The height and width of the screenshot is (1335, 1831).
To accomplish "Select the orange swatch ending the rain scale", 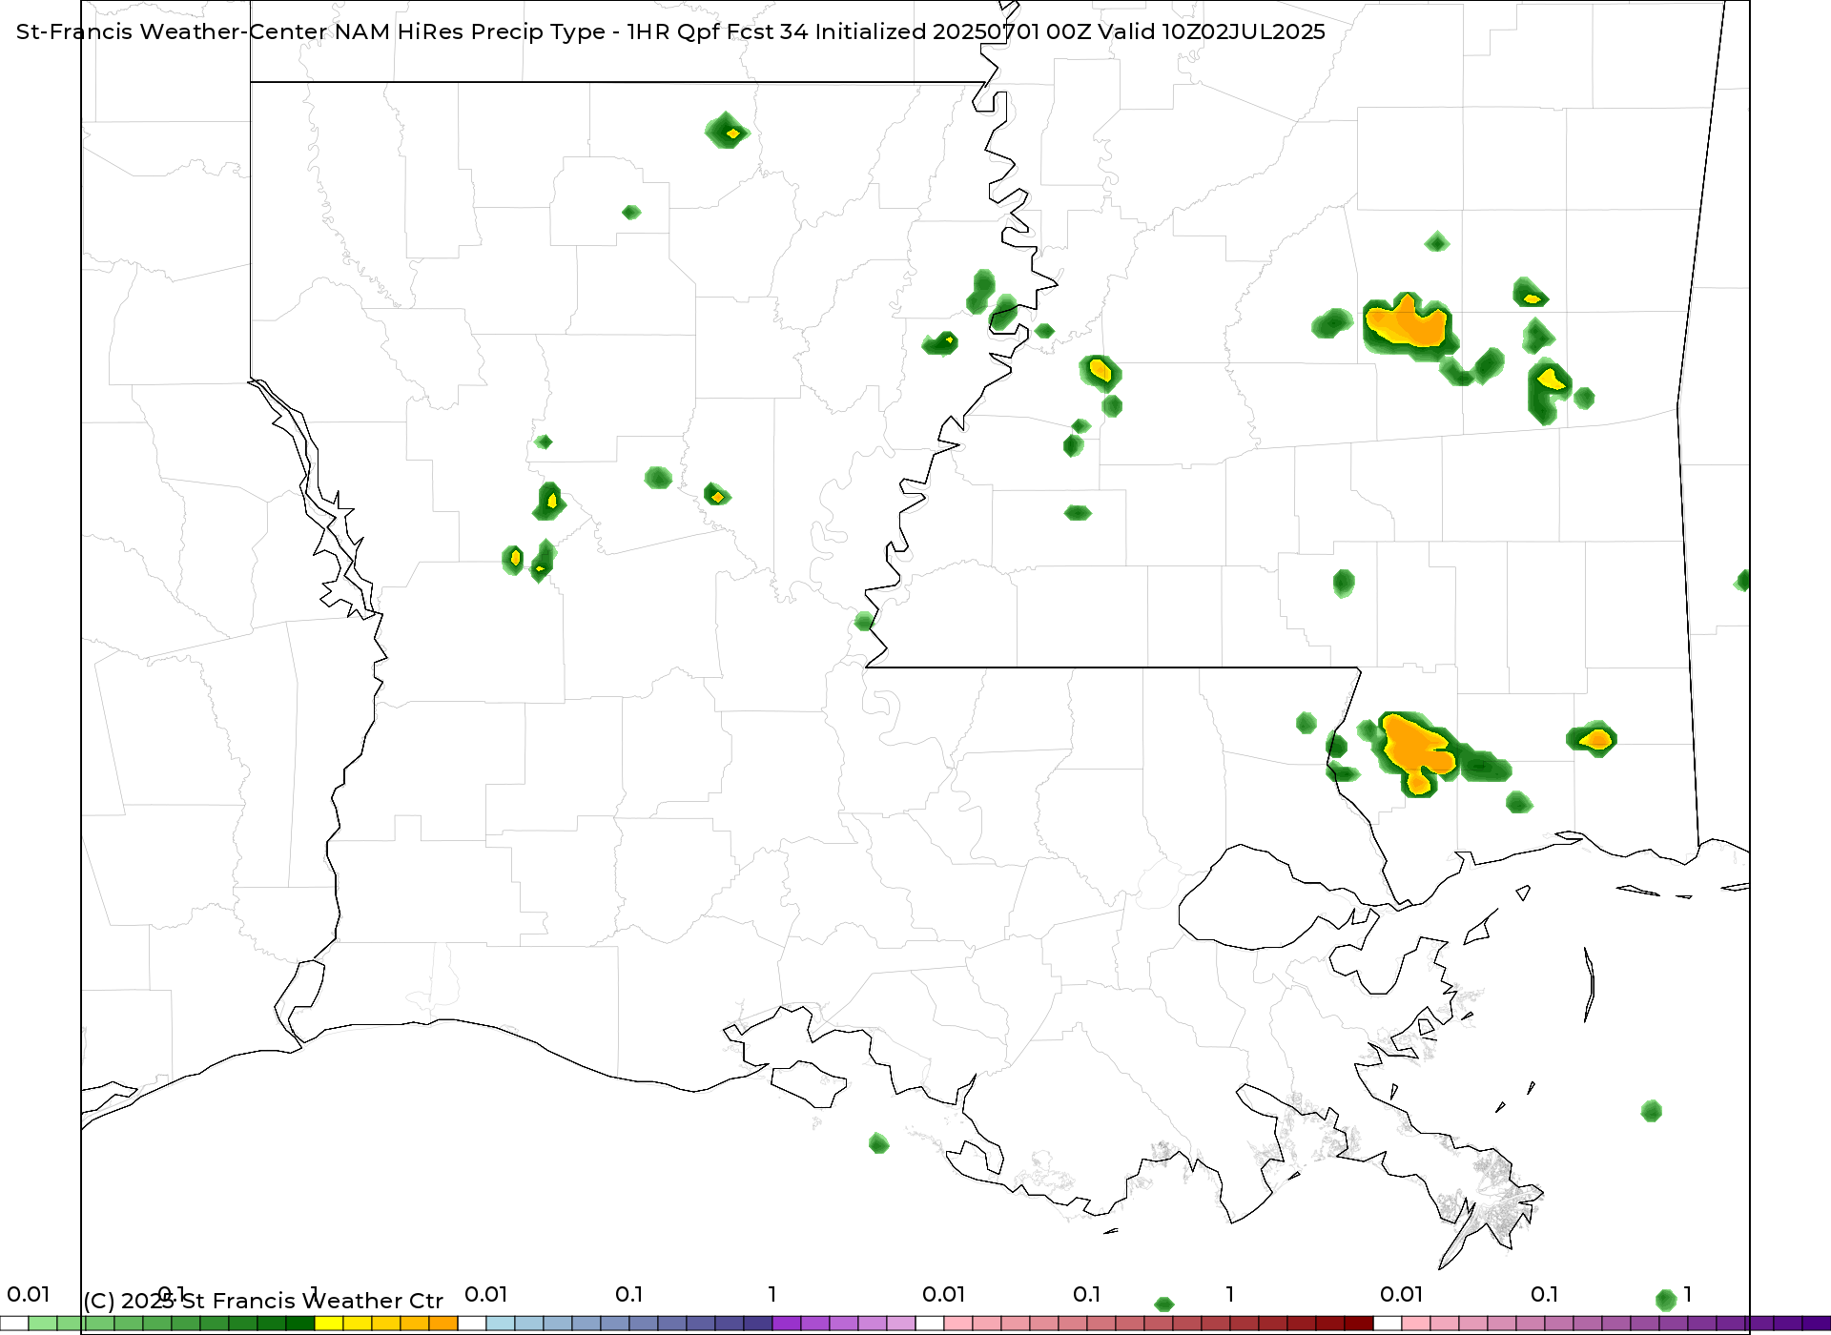I will [443, 1324].
